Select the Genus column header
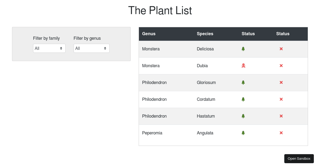Image resolution: width=320 pixels, height=168 pixels. [149, 34]
